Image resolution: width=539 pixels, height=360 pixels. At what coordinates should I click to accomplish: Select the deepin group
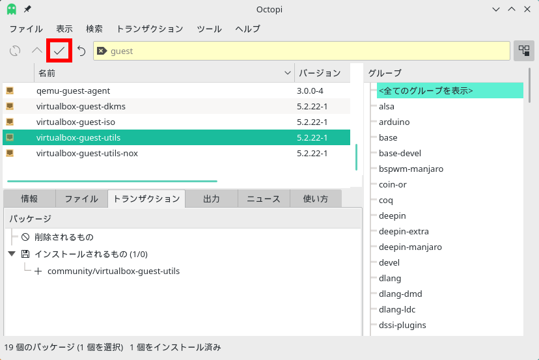(x=393, y=215)
